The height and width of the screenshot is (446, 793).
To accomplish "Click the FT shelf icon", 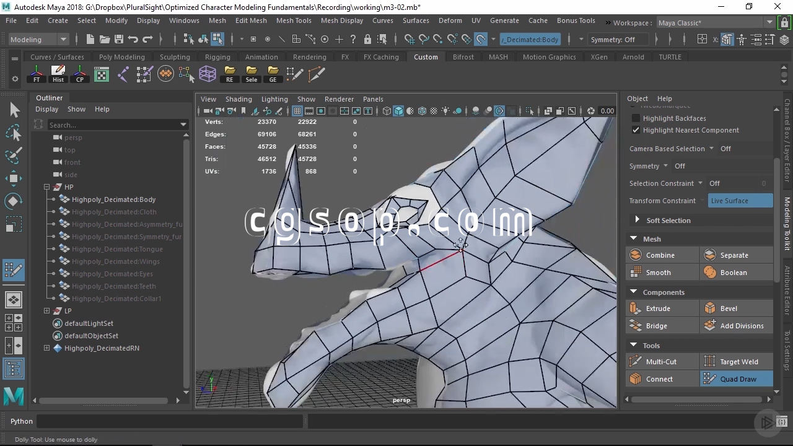I will pyautogui.click(x=37, y=74).
